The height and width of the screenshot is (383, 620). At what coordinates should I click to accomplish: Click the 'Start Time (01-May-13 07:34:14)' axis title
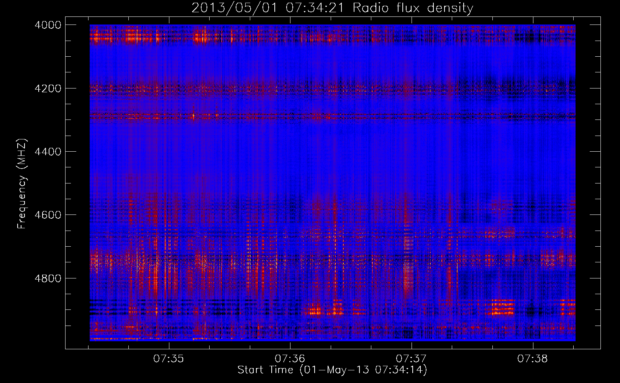coord(332,370)
